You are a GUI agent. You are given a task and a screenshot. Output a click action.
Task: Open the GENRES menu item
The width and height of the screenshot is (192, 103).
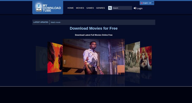coord(100,8)
